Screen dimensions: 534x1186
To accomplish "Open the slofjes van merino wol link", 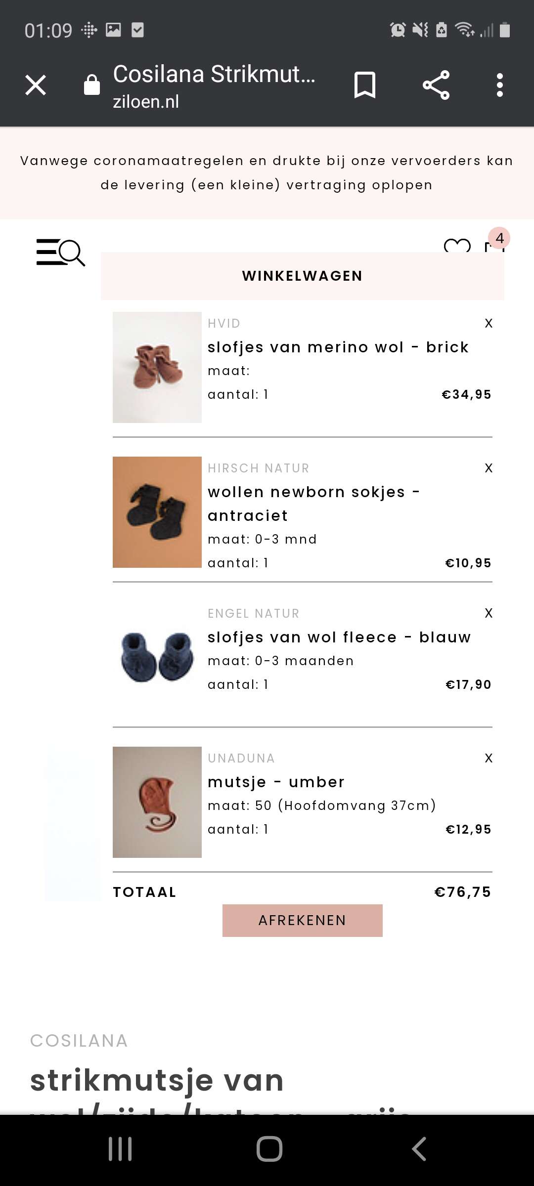I will tap(338, 347).
